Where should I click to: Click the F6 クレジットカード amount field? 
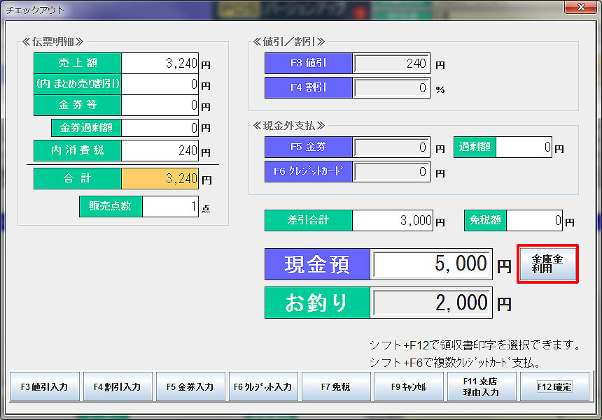tap(391, 172)
